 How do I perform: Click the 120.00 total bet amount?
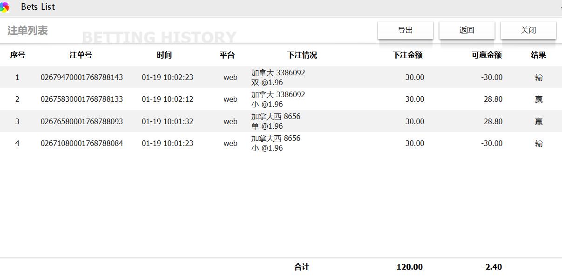tap(409, 267)
